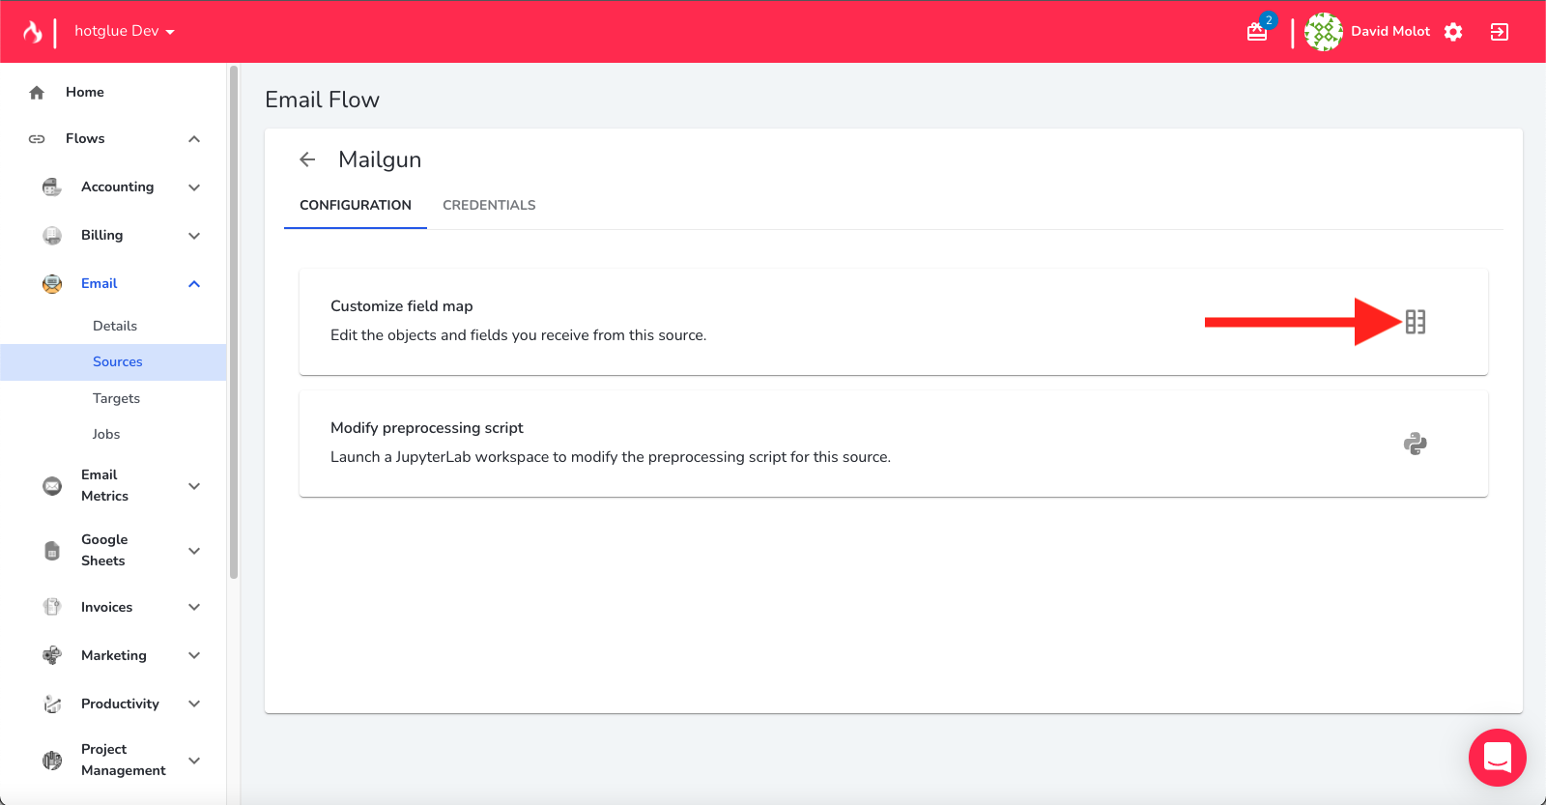Select the Accounting flow label
This screenshot has height=805, width=1546.
(x=117, y=187)
